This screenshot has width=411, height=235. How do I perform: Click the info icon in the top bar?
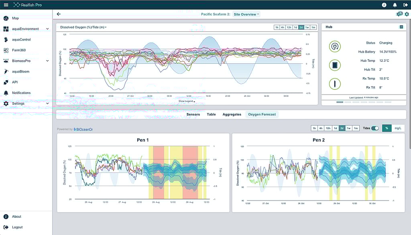384,5
